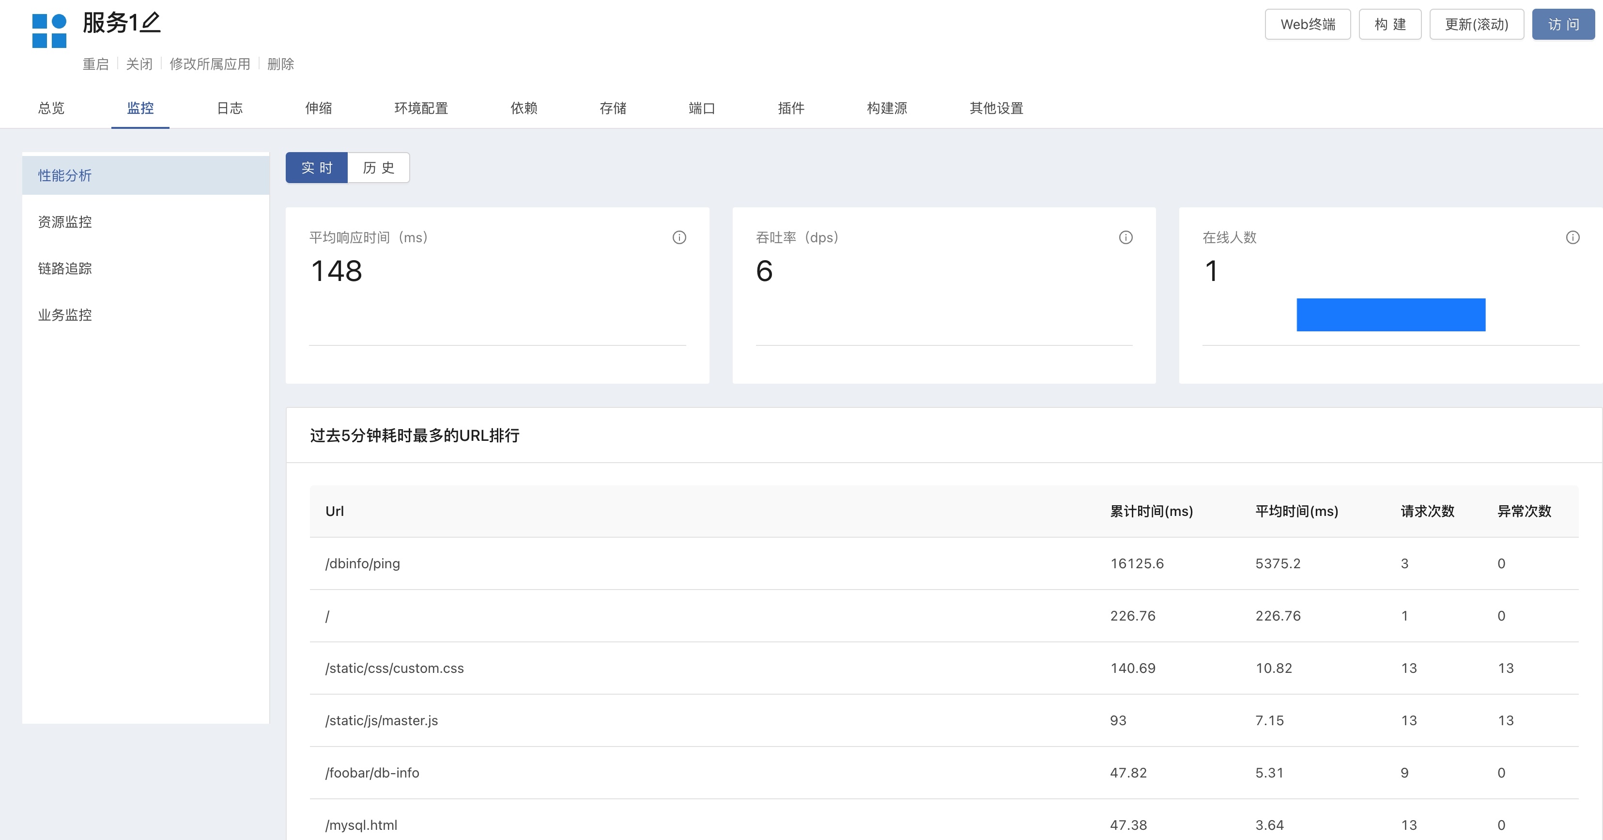Open info icon on 在线人数 card
Image resolution: width=1603 pixels, height=840 pixels.
pyautogui.click(x=1572, y=237)
